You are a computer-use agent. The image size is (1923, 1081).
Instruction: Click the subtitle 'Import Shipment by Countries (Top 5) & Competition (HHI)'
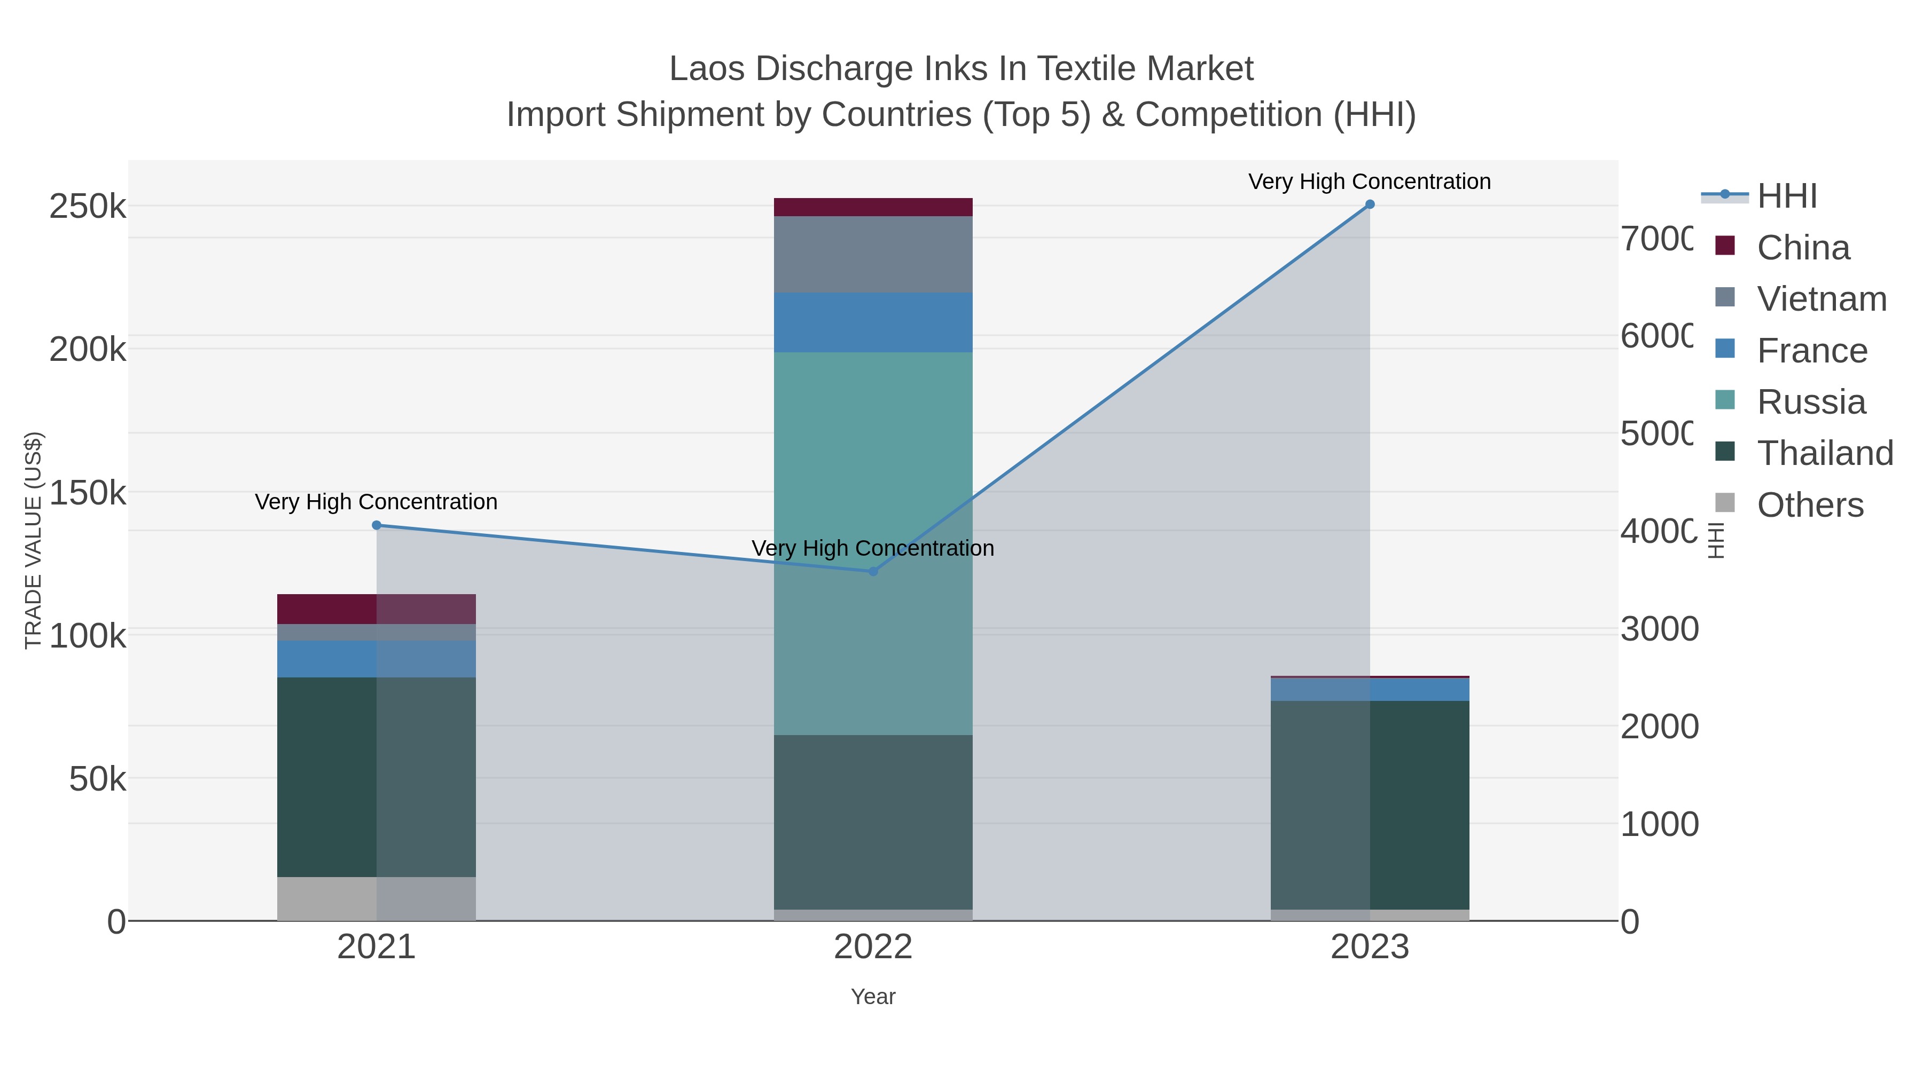(x=961, y=114)
